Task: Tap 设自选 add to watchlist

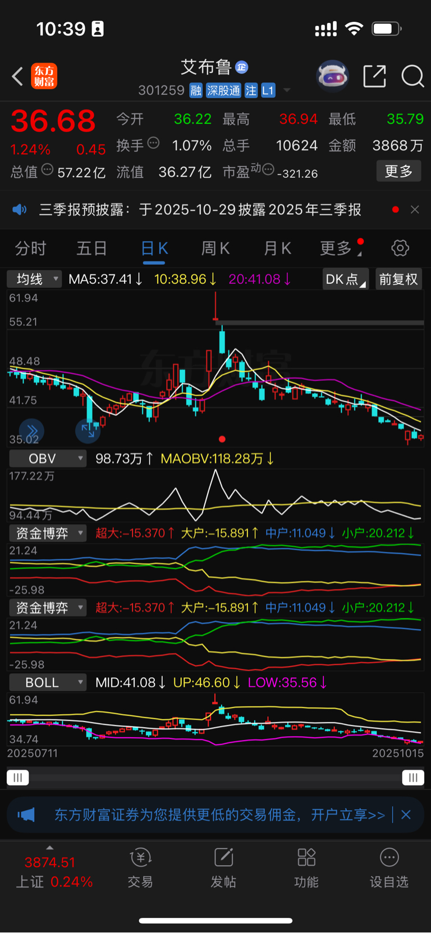Action: tap(389, 868)
